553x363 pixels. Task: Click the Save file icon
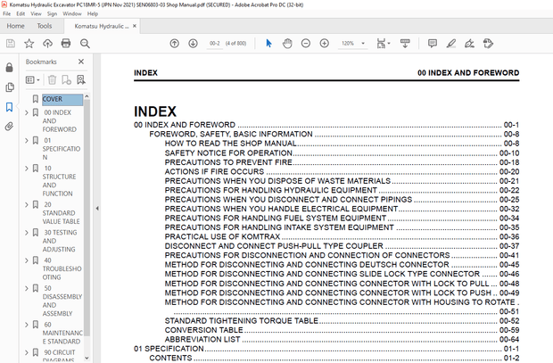11,44
